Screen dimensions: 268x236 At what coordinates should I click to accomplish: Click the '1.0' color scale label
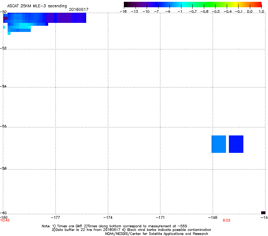point(261,12)
